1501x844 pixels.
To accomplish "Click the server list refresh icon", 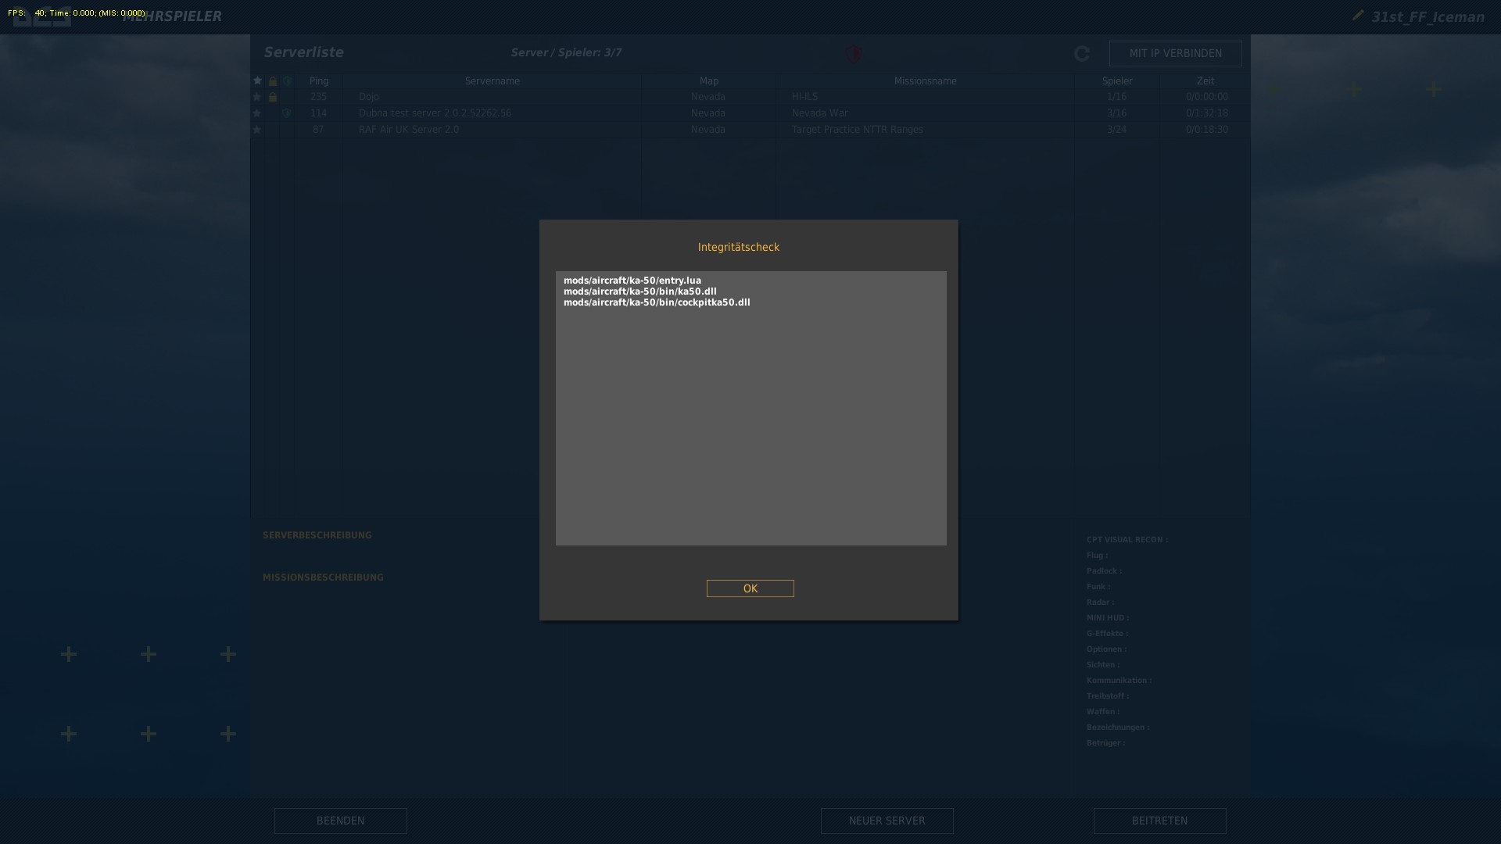I will (x=1082, y=53).
